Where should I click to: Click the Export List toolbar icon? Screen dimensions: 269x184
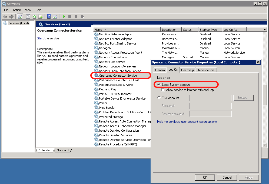tap(41, 16)
